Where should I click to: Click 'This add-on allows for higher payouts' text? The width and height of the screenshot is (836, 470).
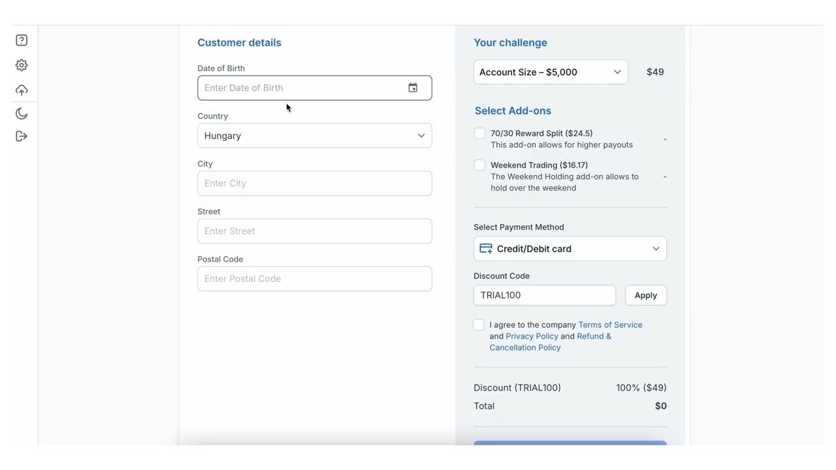pyautogui.click(x=562, y=145)
